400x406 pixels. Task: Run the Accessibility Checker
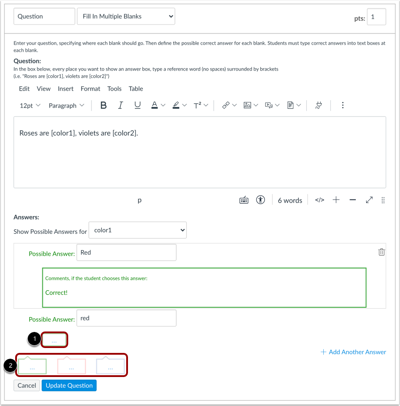pos(260,200)
